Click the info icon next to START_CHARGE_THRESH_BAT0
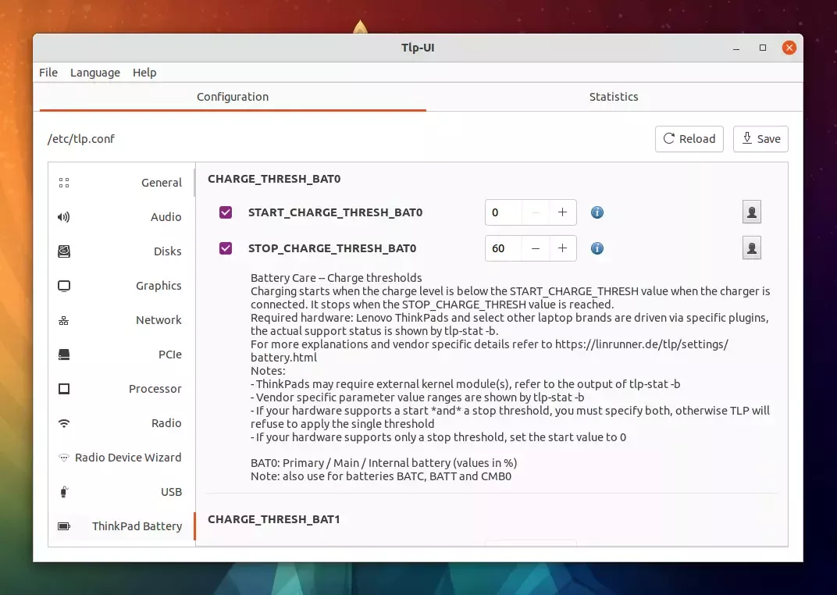Viewport: 837px width, 595px height. [597, 212]
